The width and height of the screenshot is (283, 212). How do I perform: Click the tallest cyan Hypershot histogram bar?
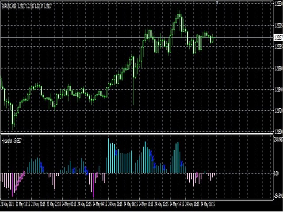(x=109, y=156)
